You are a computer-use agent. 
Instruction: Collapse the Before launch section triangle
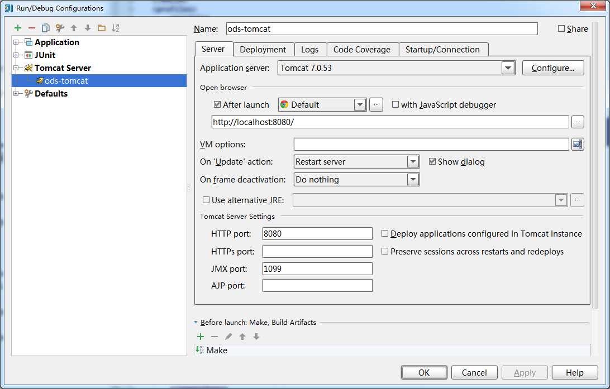[x=196, y=322]
